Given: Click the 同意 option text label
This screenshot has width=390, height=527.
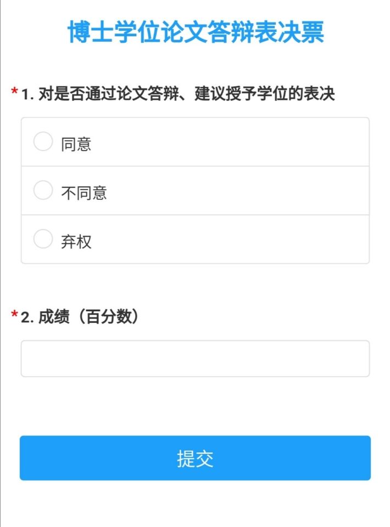Looking at the screenshot, I should point(76,144).
